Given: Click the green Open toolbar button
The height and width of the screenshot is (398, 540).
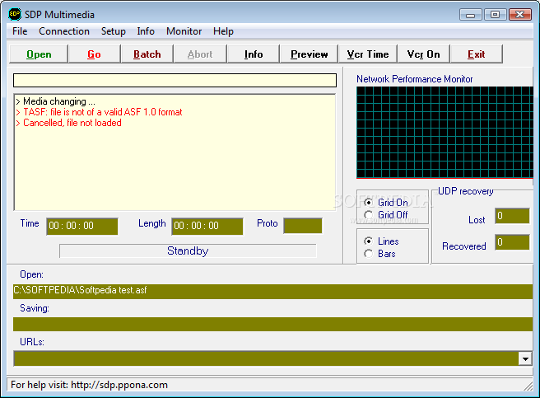Looking at the screenshot, I should [x=39, y=54].
